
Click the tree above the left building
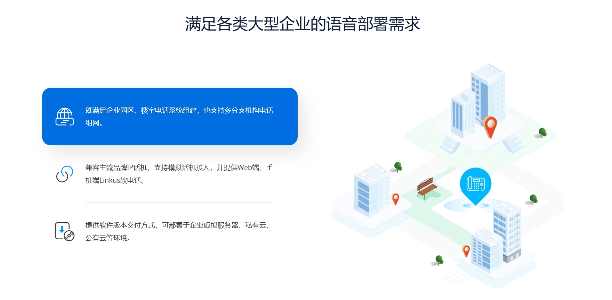point(397,167)
